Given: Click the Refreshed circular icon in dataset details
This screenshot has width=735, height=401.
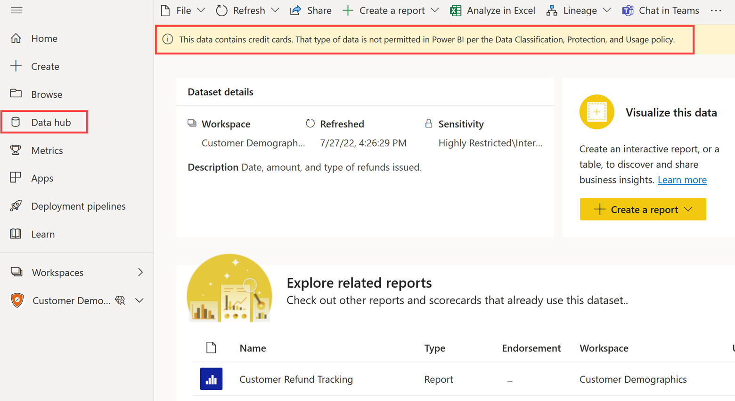Looking at the screenshot, I should click(x=310, y=123).
